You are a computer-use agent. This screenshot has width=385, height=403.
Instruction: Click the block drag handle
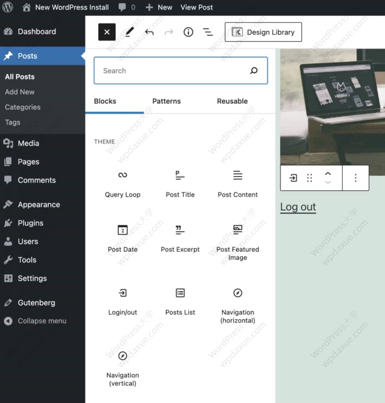point(309,178)
